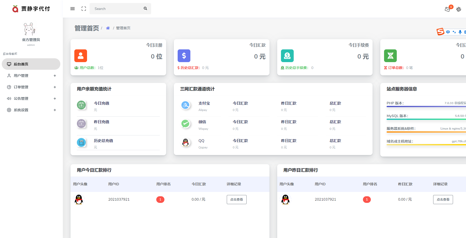This screenshot has height=238, width=466.
Task: Click the Sogou microphone voice icon
Action: (x=460, y=32)
